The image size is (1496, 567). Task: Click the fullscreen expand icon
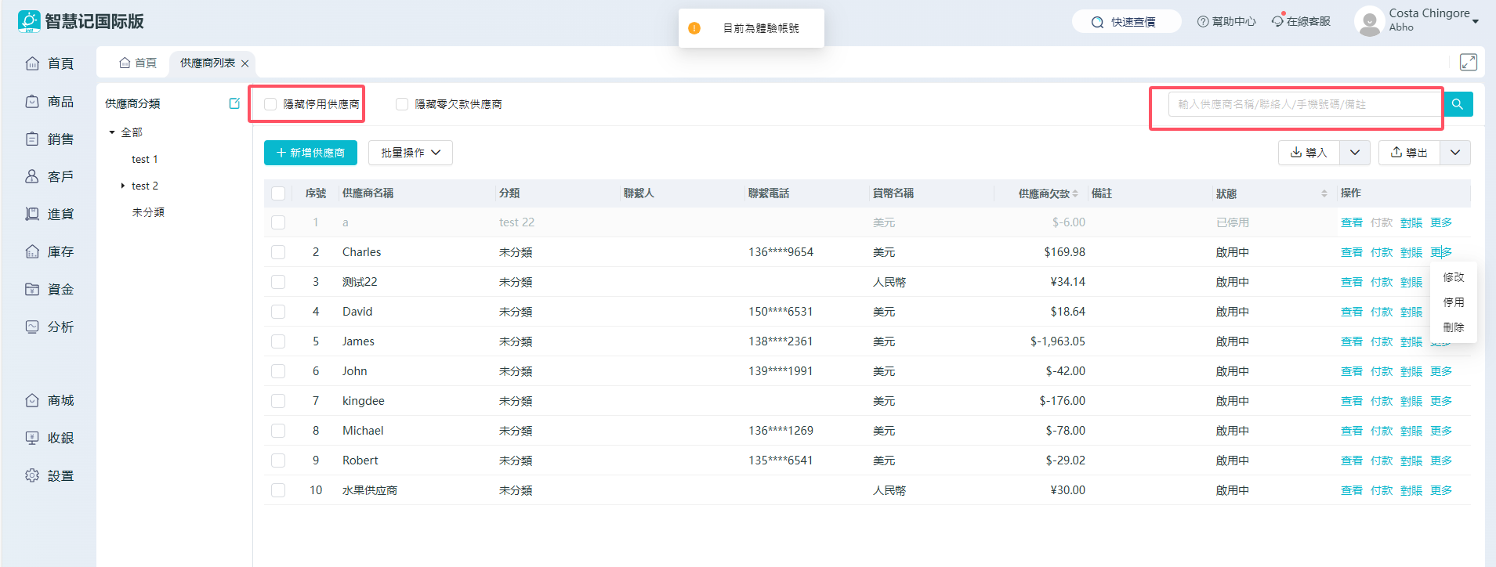point(1468,63)
